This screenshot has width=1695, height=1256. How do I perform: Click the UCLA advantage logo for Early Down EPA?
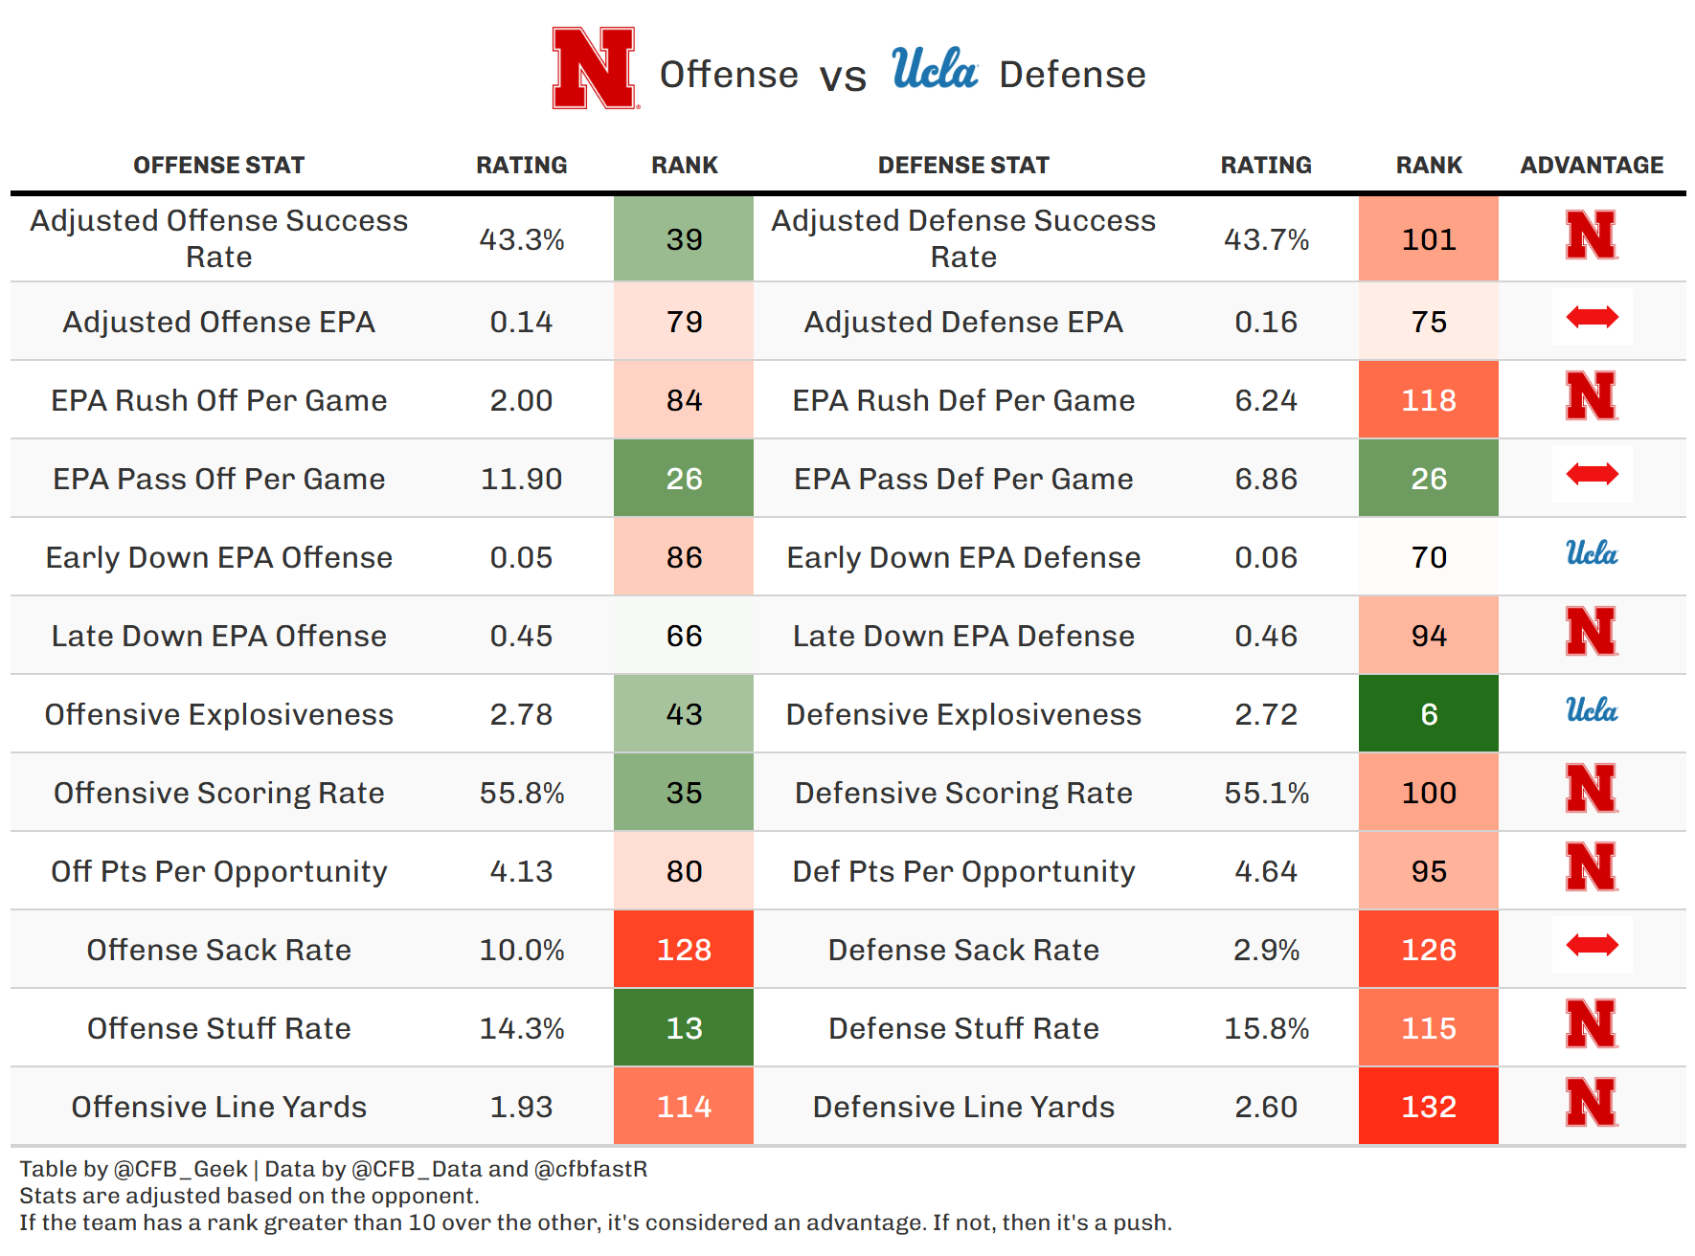click(1592, 553)
